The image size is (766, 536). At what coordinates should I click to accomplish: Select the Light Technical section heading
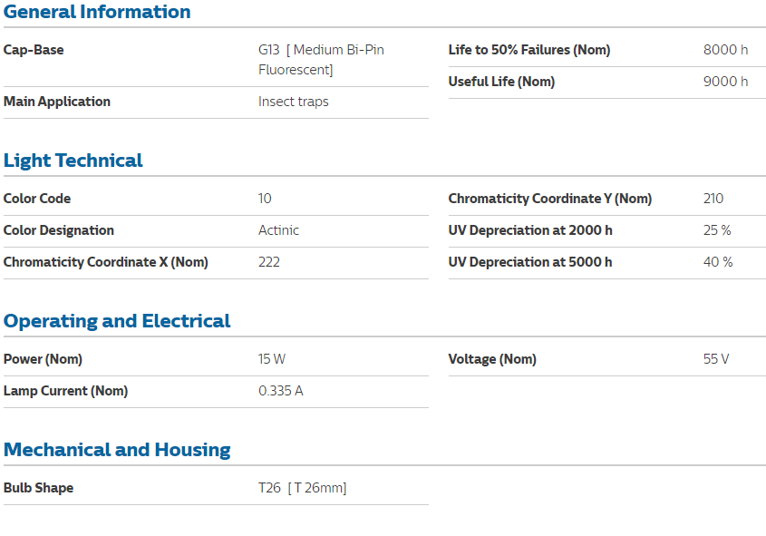point(73,161)
